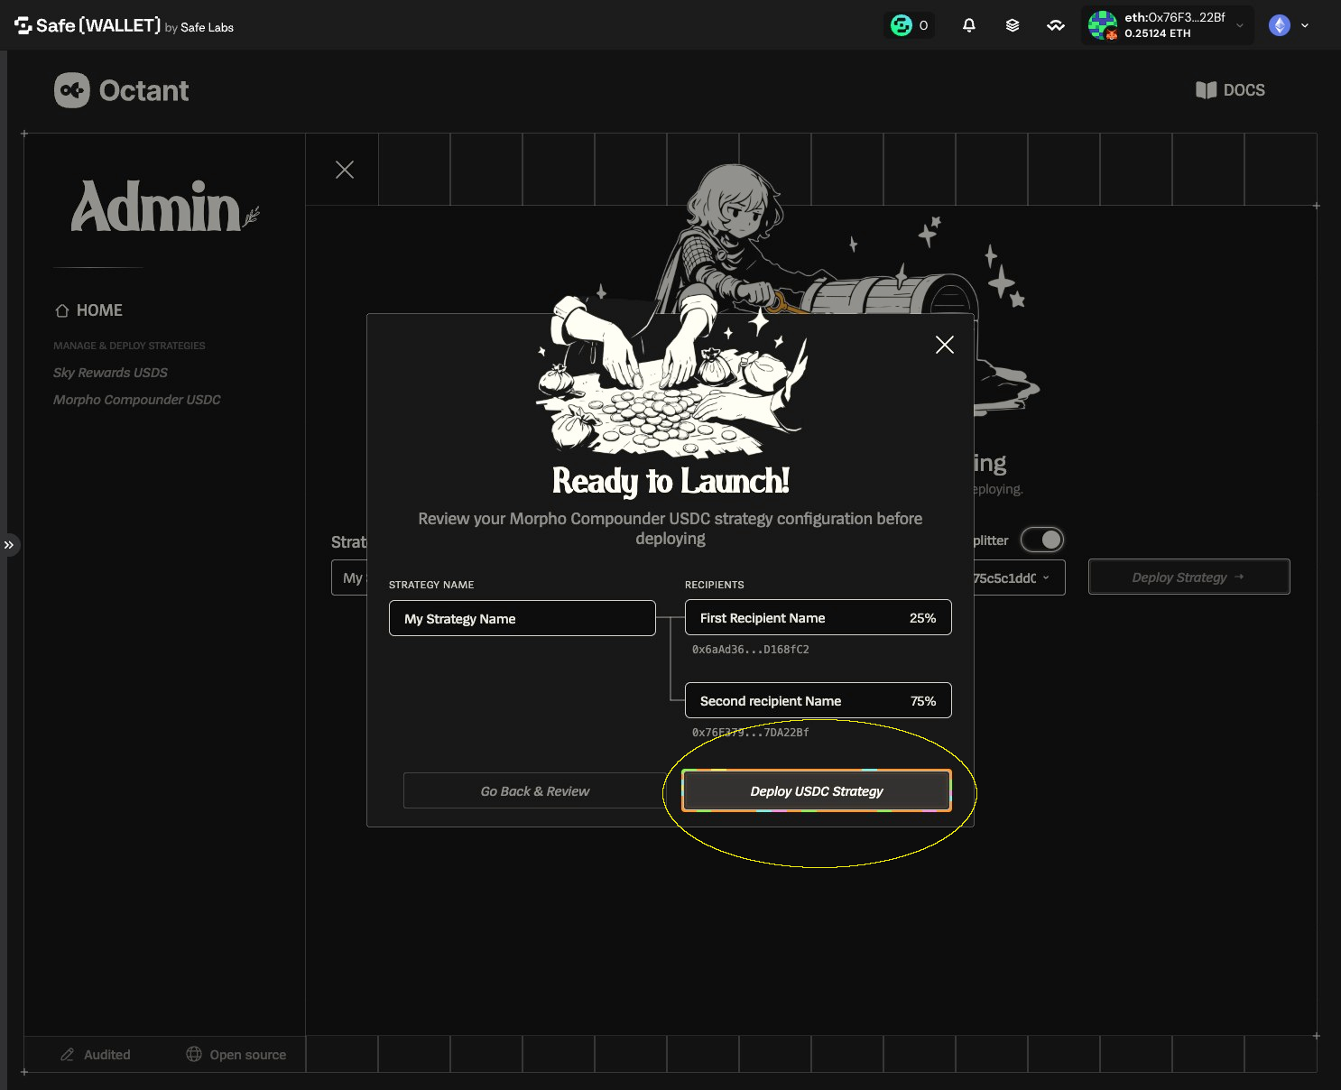Viewport: 1341px width, 1090px height.
Task: Close the background strategy panel X
Action: pos(345,170)
